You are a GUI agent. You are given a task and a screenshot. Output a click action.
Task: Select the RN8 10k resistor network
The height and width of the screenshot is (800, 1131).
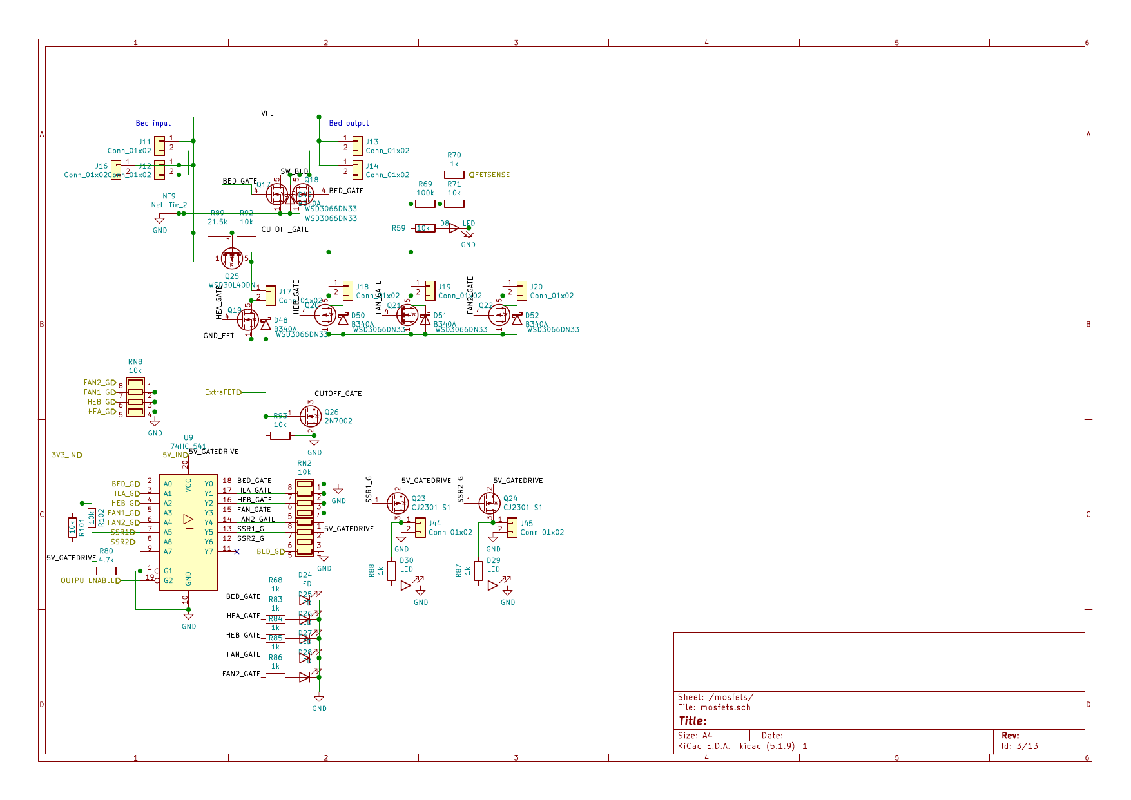coord(135,397)
